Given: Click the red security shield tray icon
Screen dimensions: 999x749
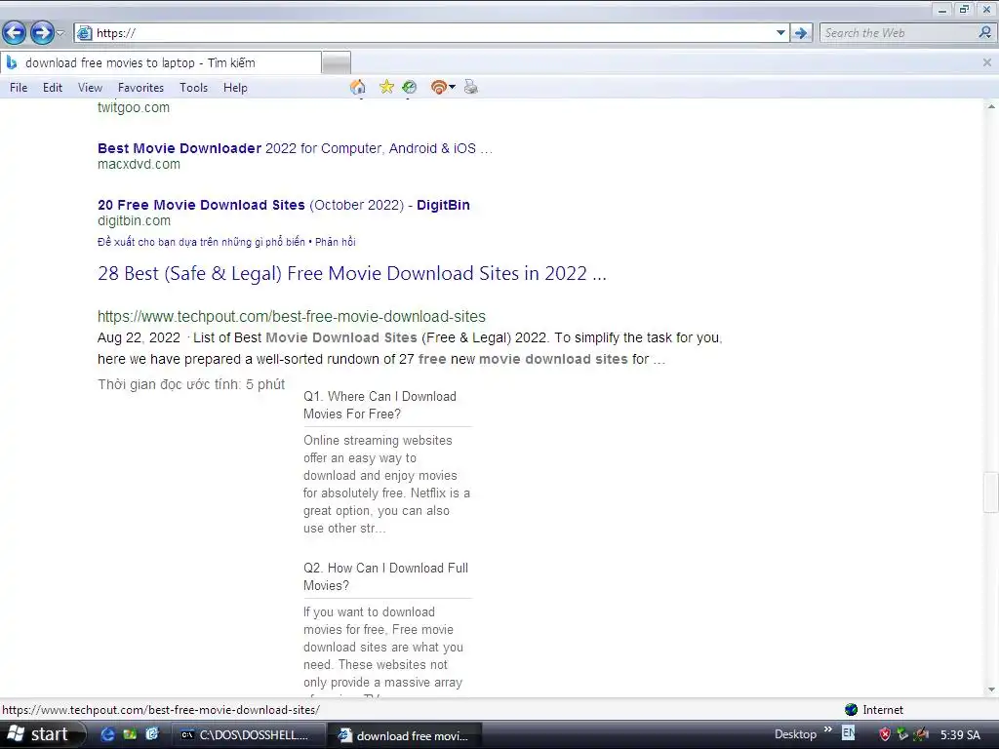Looking at the screenshot, I should (x=884, y=734).
